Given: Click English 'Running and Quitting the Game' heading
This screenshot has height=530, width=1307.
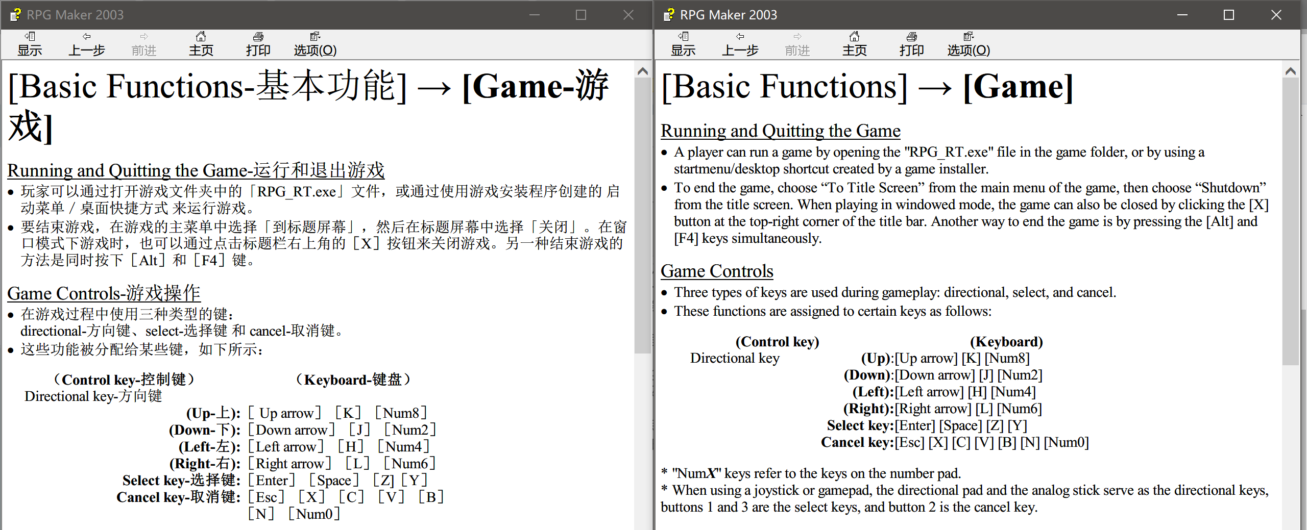Looking at the screenshot, I should 781,131.
